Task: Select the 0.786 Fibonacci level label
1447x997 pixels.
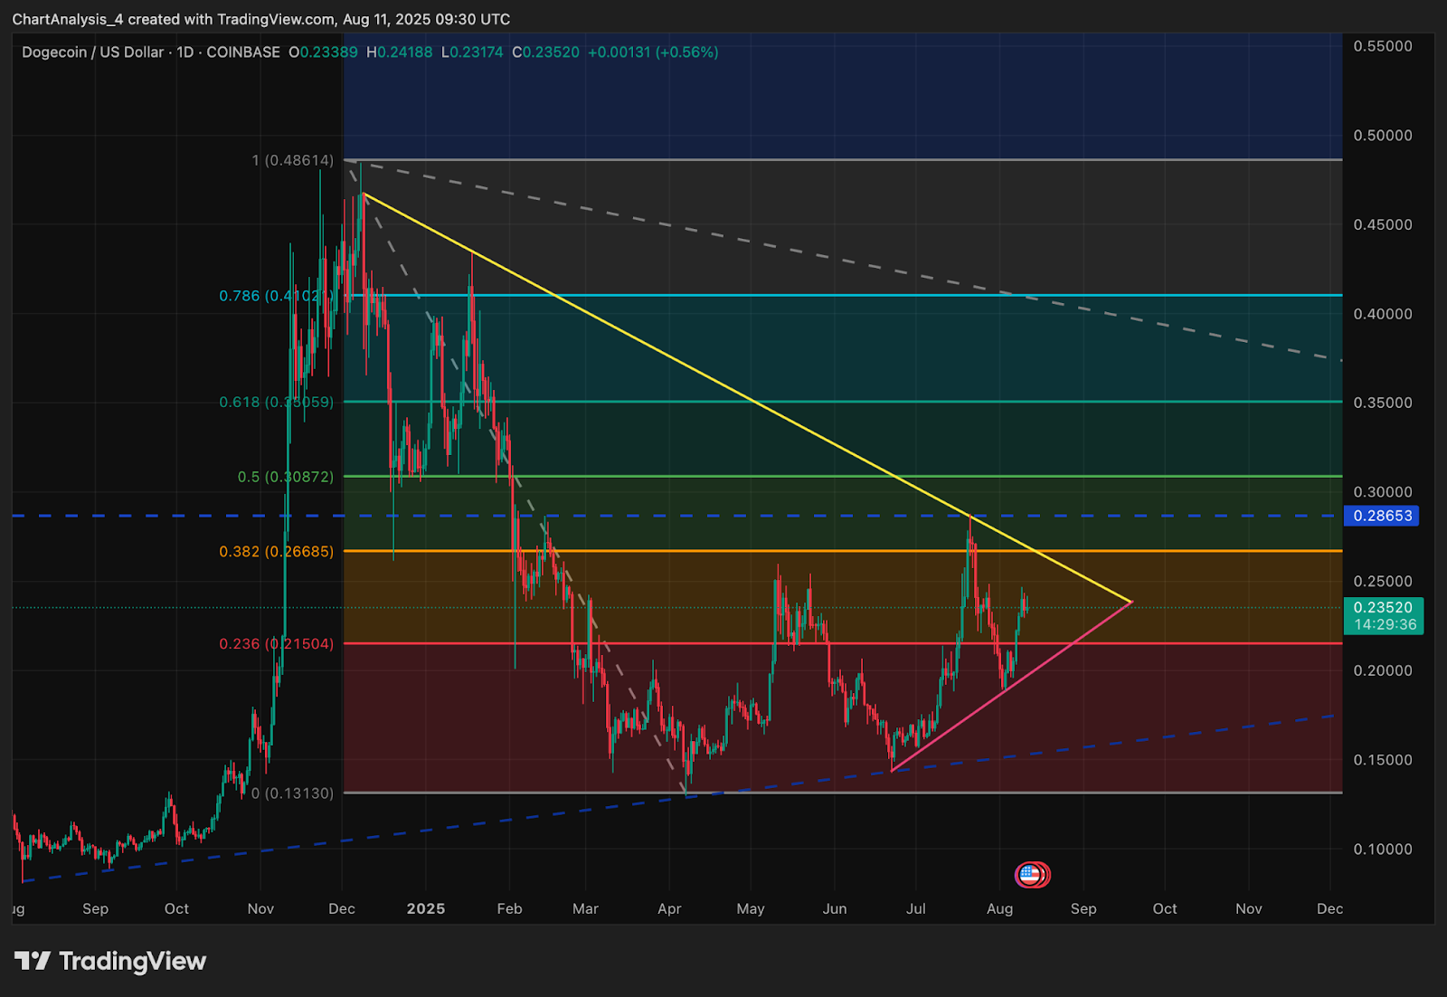Action: tap(276, 296)
